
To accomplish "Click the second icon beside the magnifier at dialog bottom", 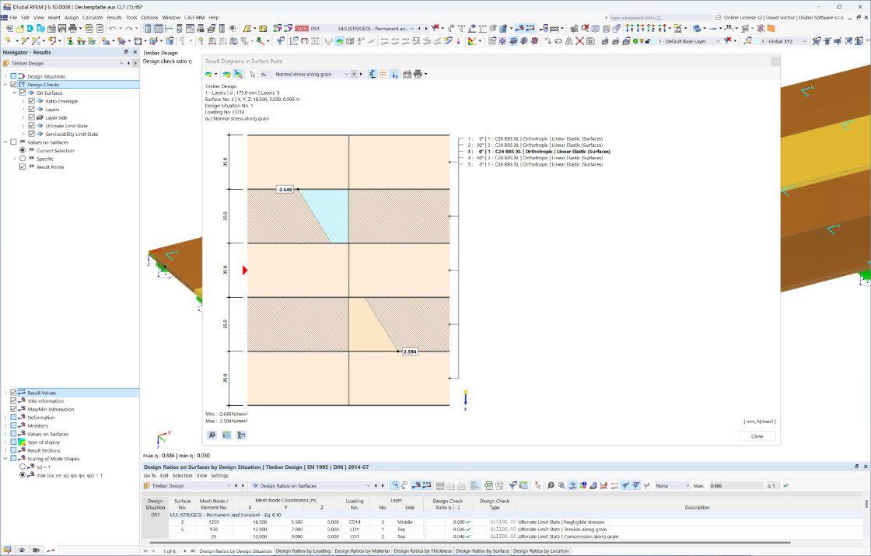I will click(226, 435).
